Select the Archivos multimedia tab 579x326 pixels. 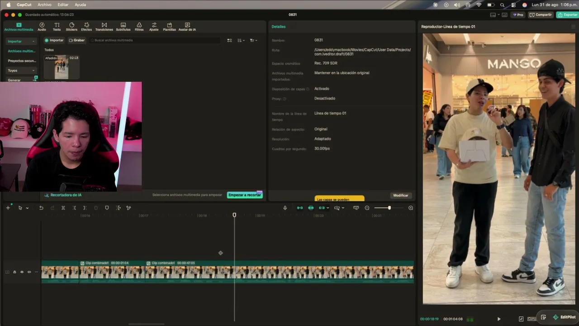click(x=19, y=27)
